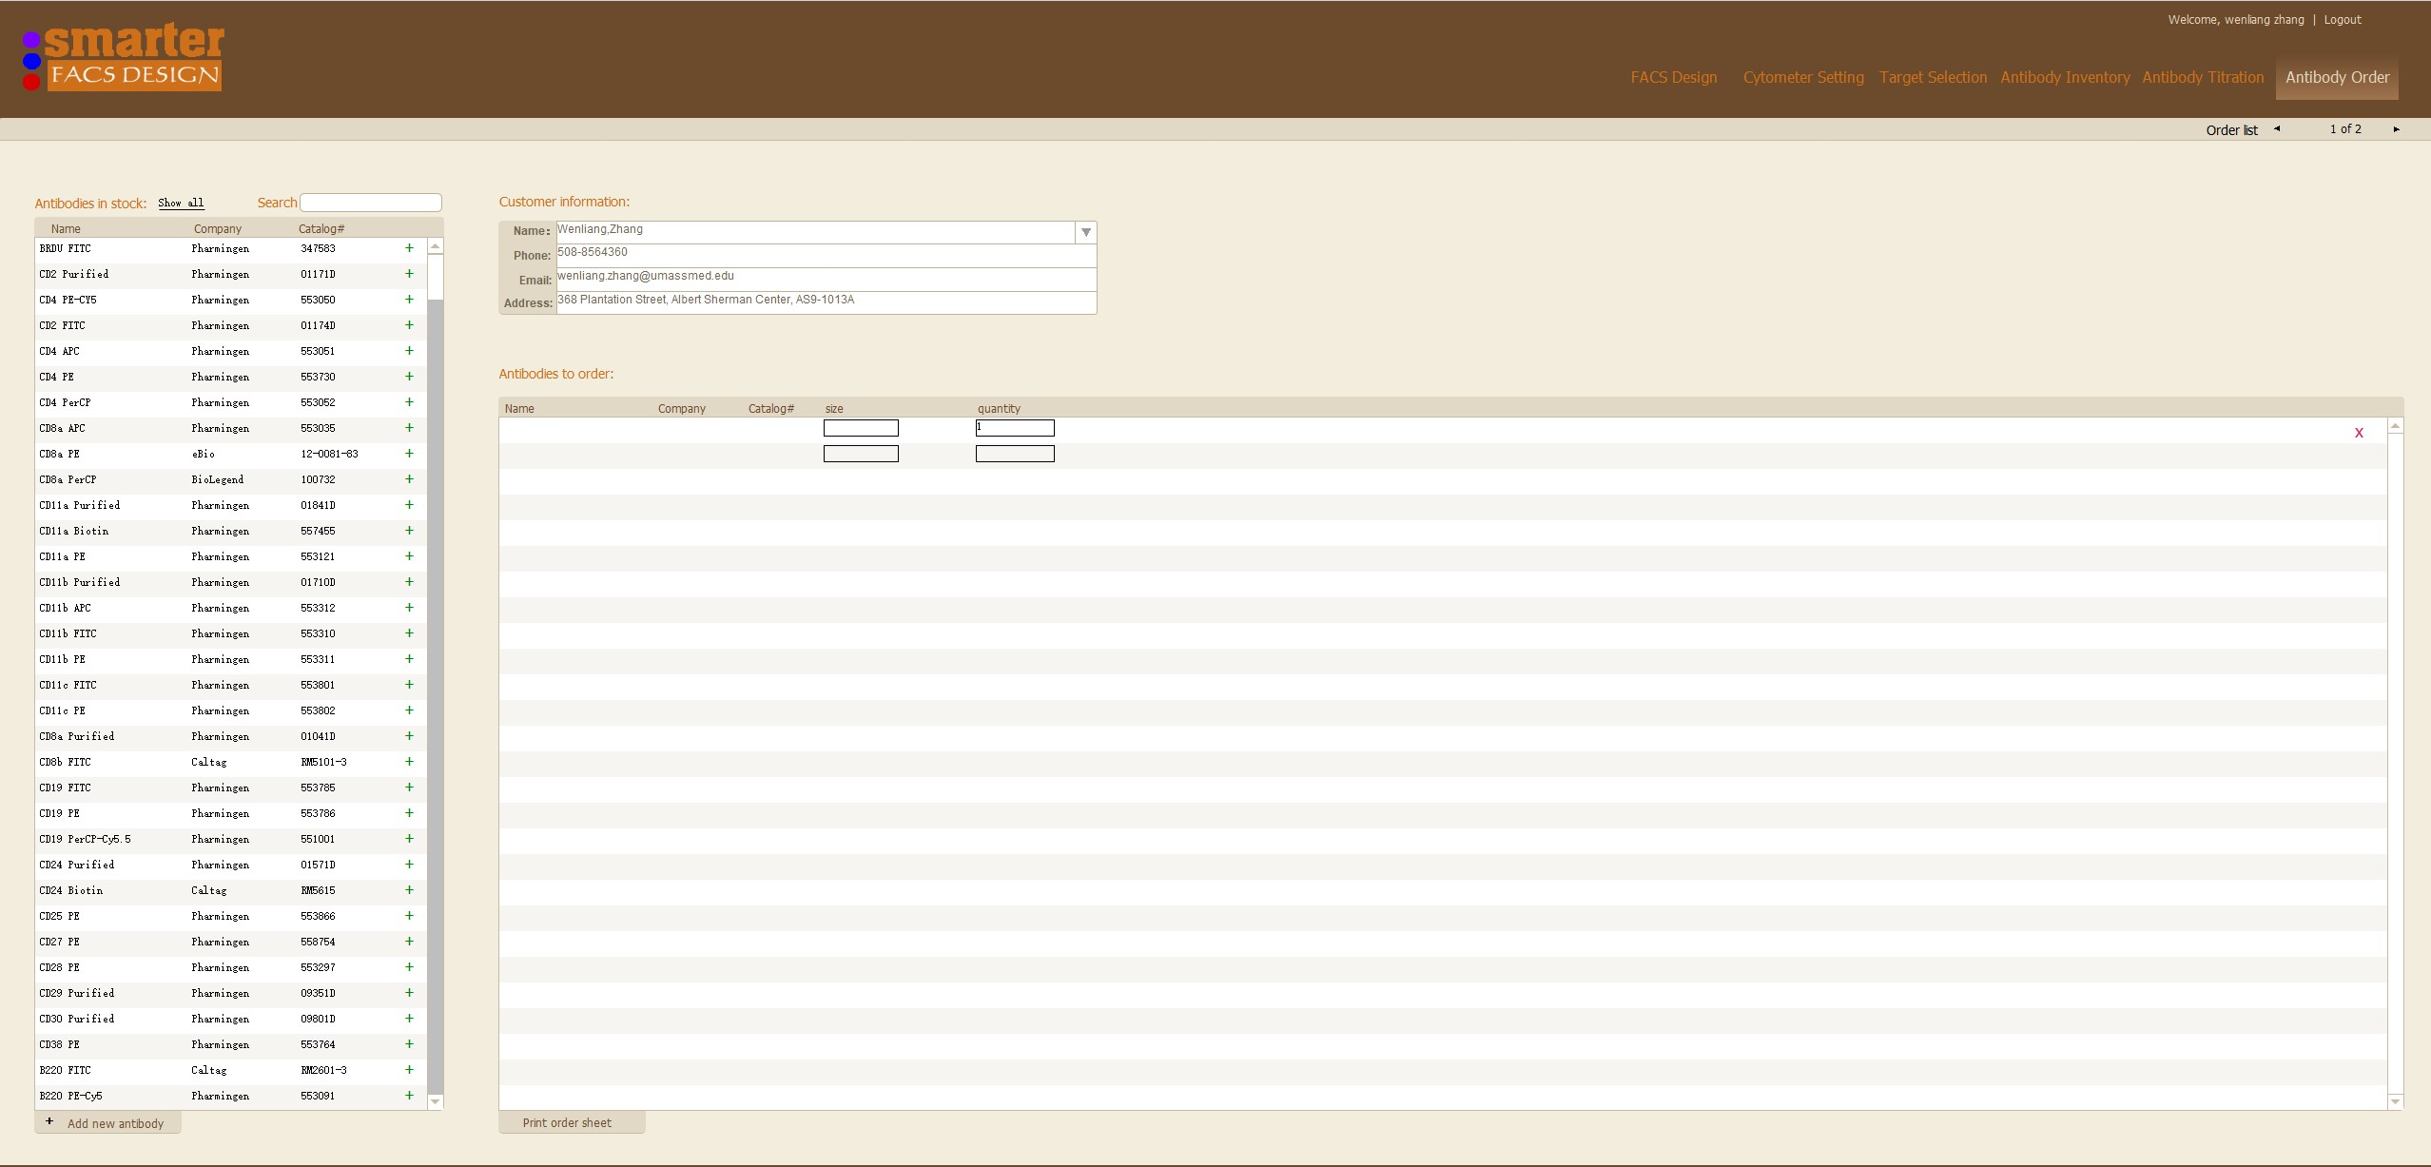Go to next order list page arrow
The image size is (2431, 1167).
click(2396, 129)
